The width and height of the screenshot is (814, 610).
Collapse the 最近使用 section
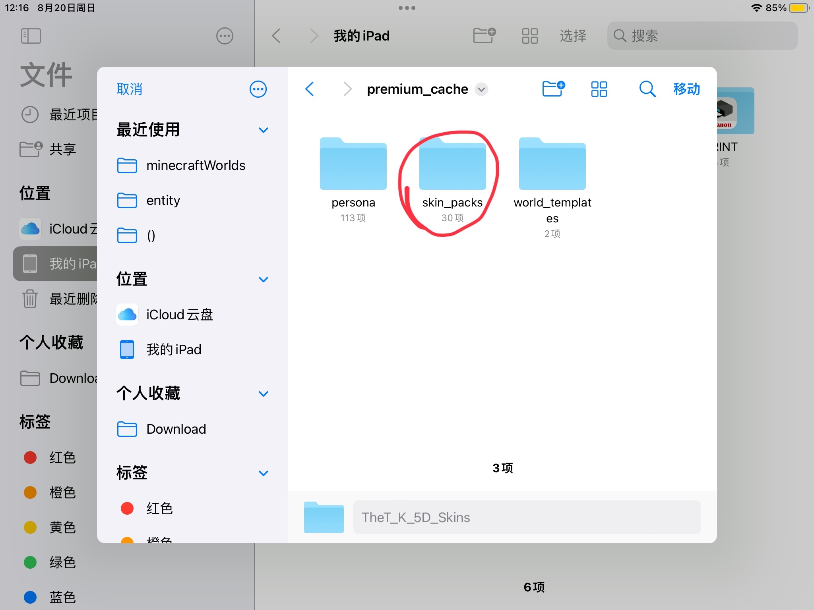[x=263, y=130]
